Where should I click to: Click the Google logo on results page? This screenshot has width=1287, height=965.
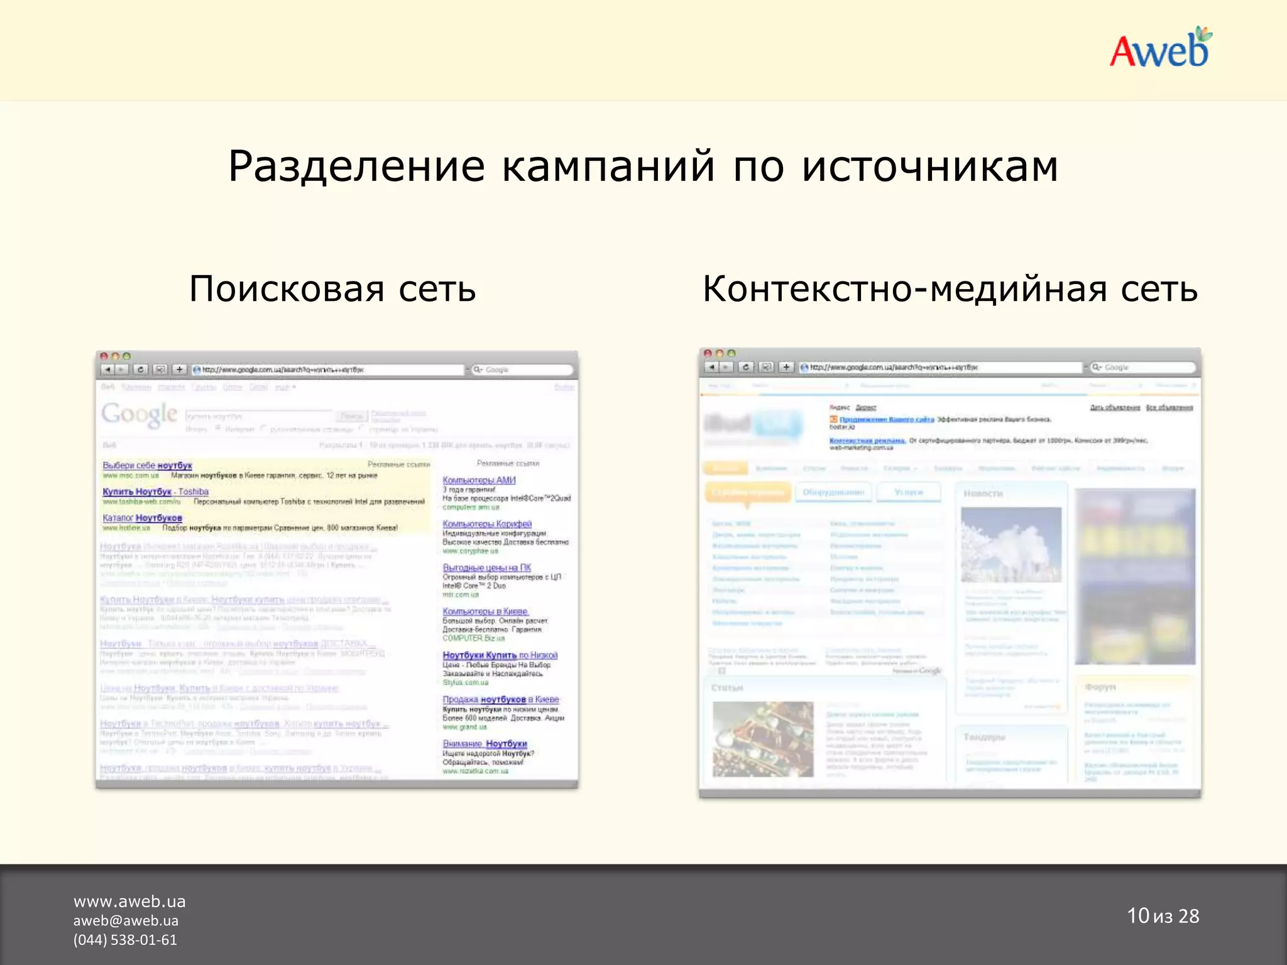coord(140,415)
